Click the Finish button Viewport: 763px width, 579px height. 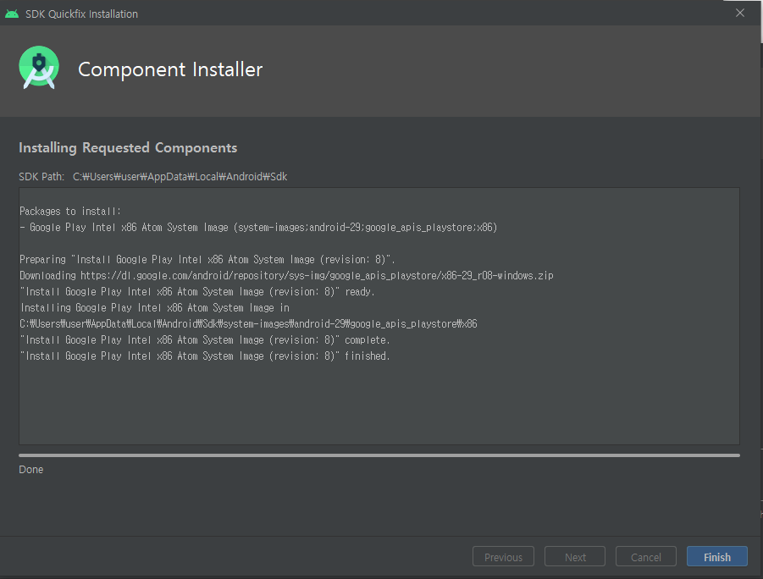(716, 557)
